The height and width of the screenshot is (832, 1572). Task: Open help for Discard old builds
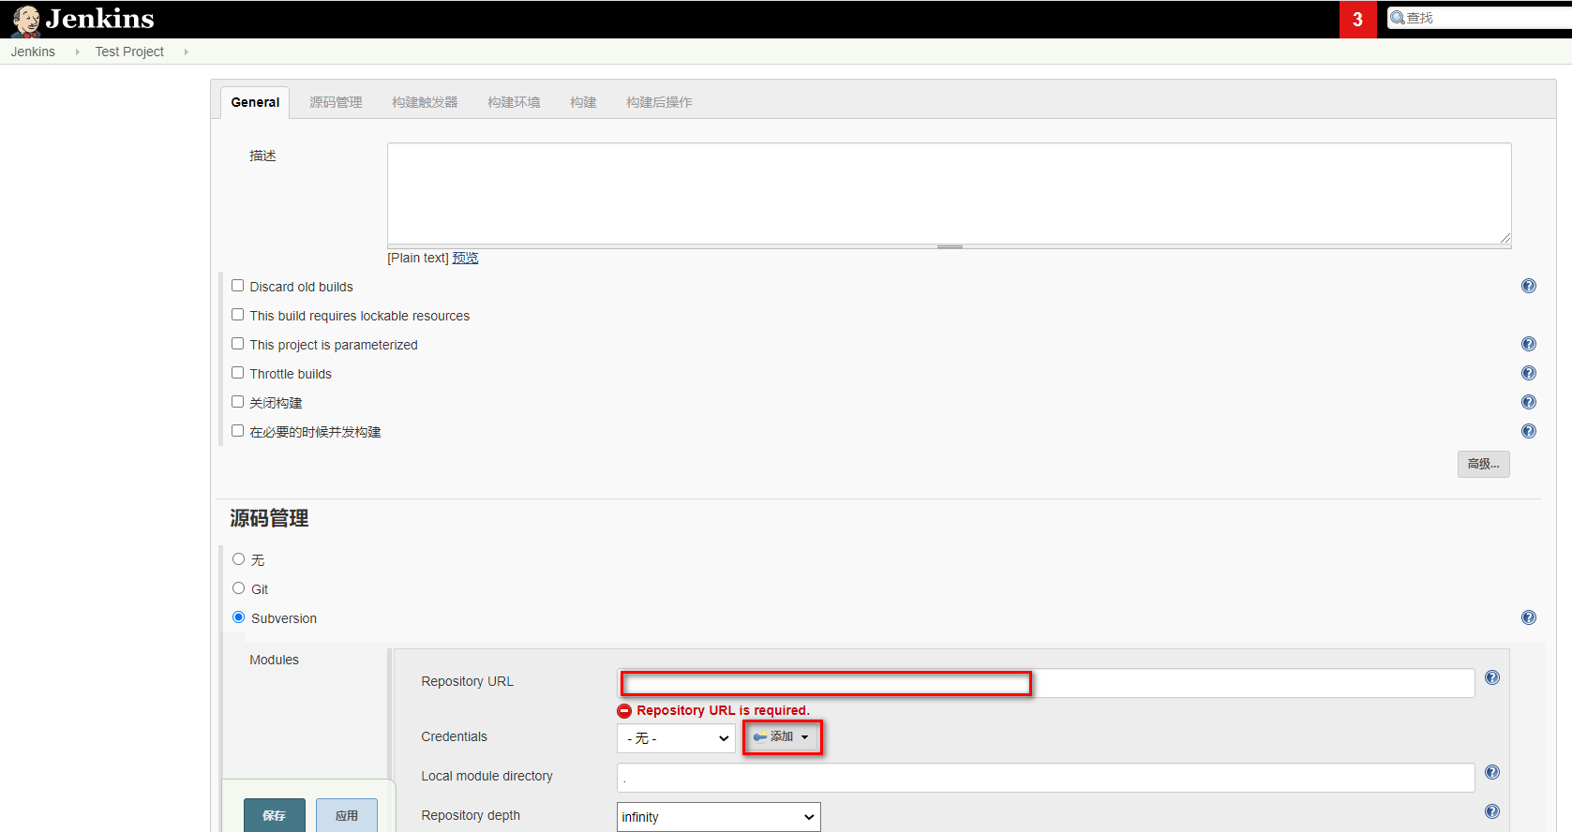1529,286
